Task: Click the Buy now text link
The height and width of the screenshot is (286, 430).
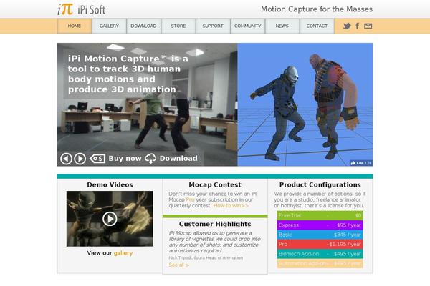Action: tap(125, 159)
